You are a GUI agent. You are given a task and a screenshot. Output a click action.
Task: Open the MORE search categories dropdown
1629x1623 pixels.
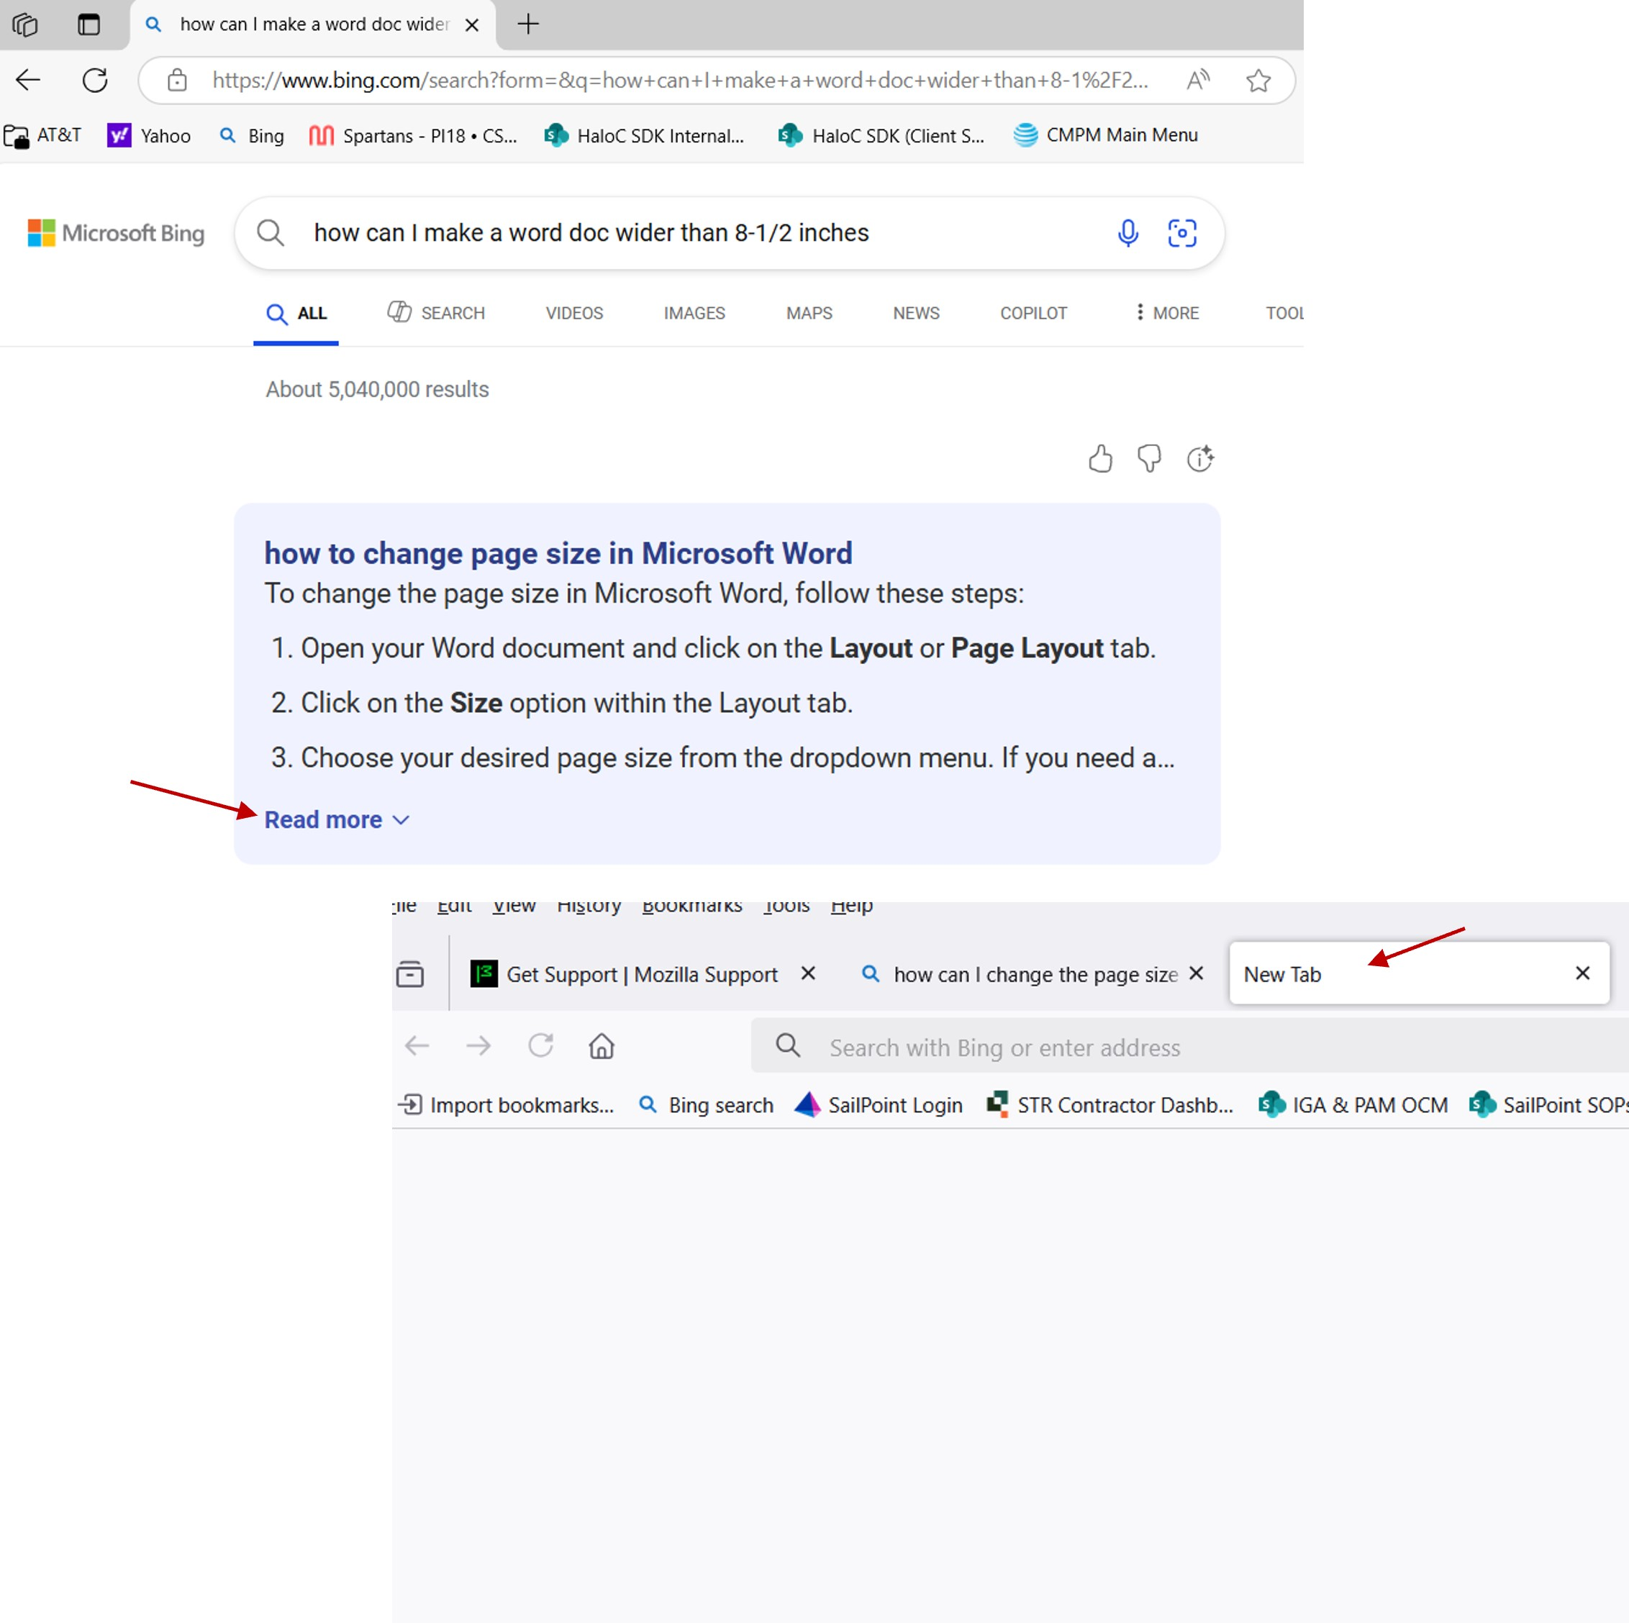pos(1166,313)
